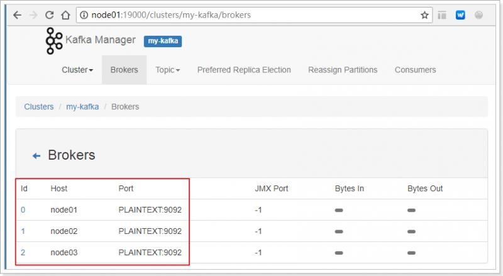The image size is (503, 276).
Task: Go to Reassign Partitions
Action: pyautogui.click(x=343, y=70)
